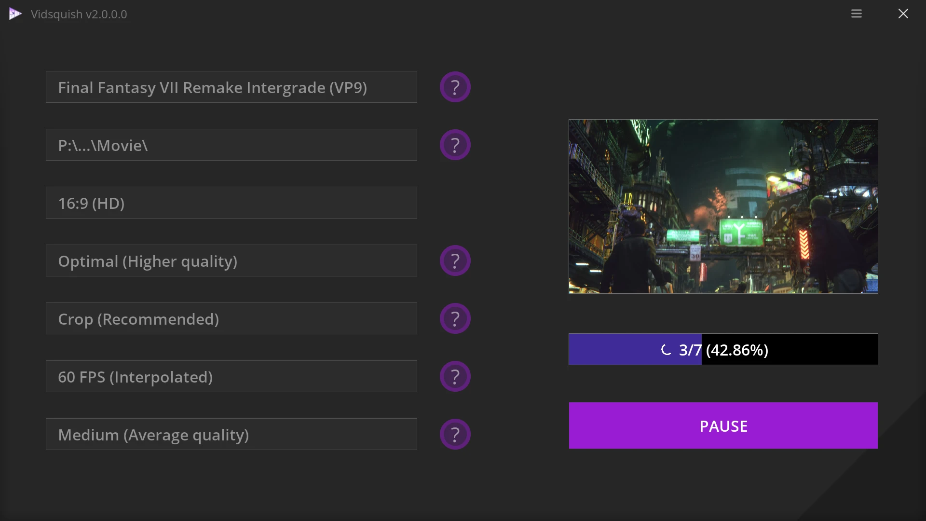
Task: Open the 60 FPS (Interpolated) dropdown
Action: (x=231, y=377)
